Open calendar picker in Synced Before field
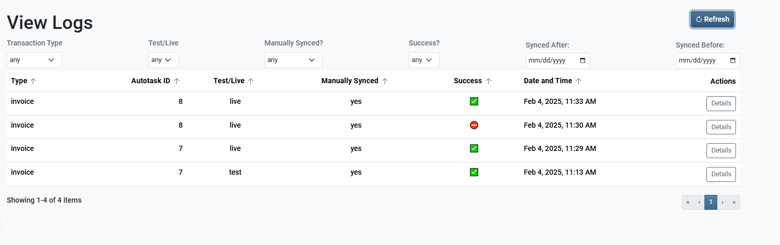 coord(733,60)
